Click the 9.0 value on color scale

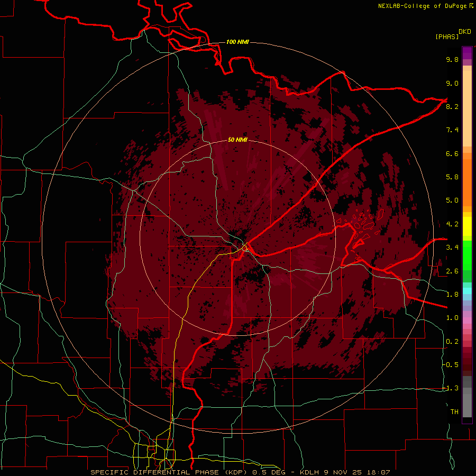(452, 83)
